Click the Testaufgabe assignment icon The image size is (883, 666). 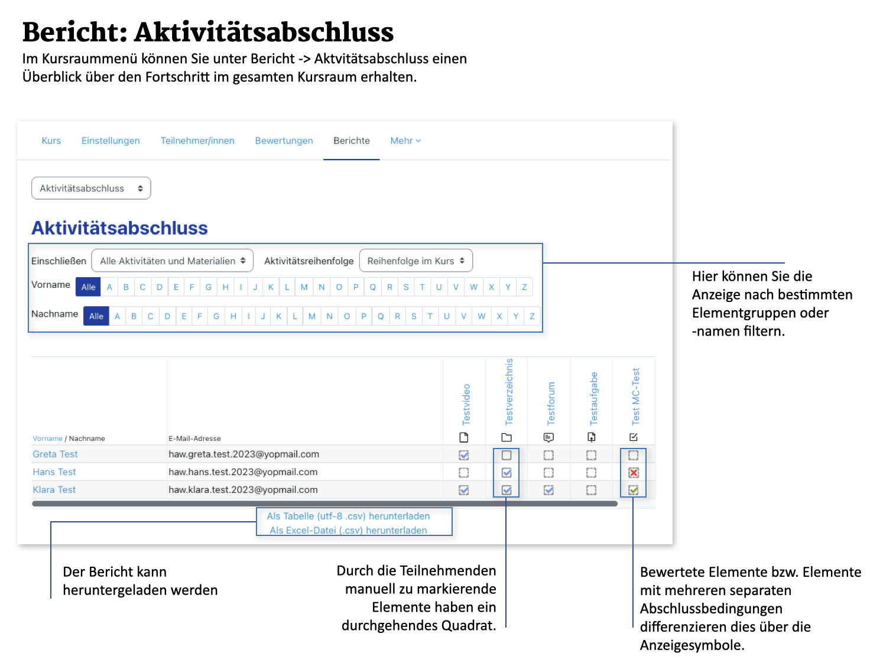[591, 437]
